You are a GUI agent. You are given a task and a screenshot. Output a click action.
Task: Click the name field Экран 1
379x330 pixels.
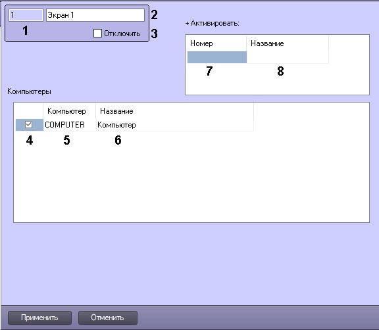pos(95,15)
